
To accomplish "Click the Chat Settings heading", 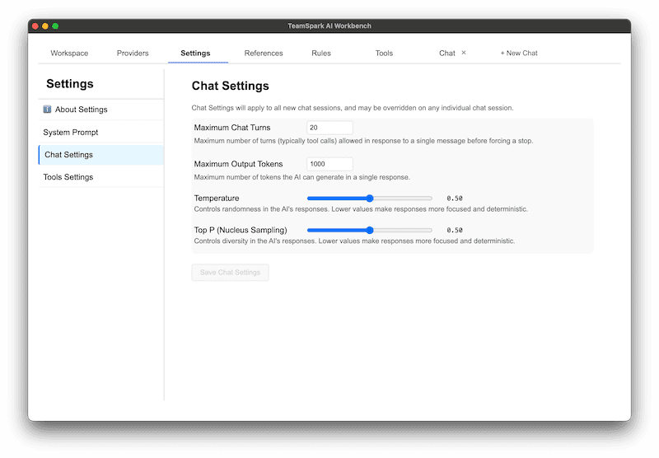I will pos(231,86).
